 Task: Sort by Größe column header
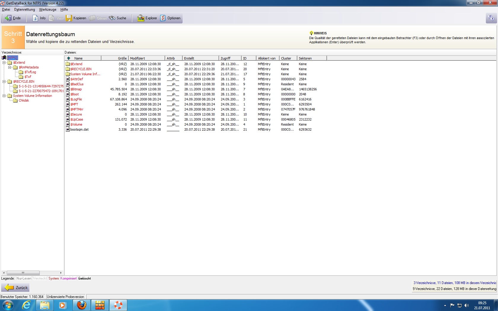pyautogui.click(x=115, y=58)
